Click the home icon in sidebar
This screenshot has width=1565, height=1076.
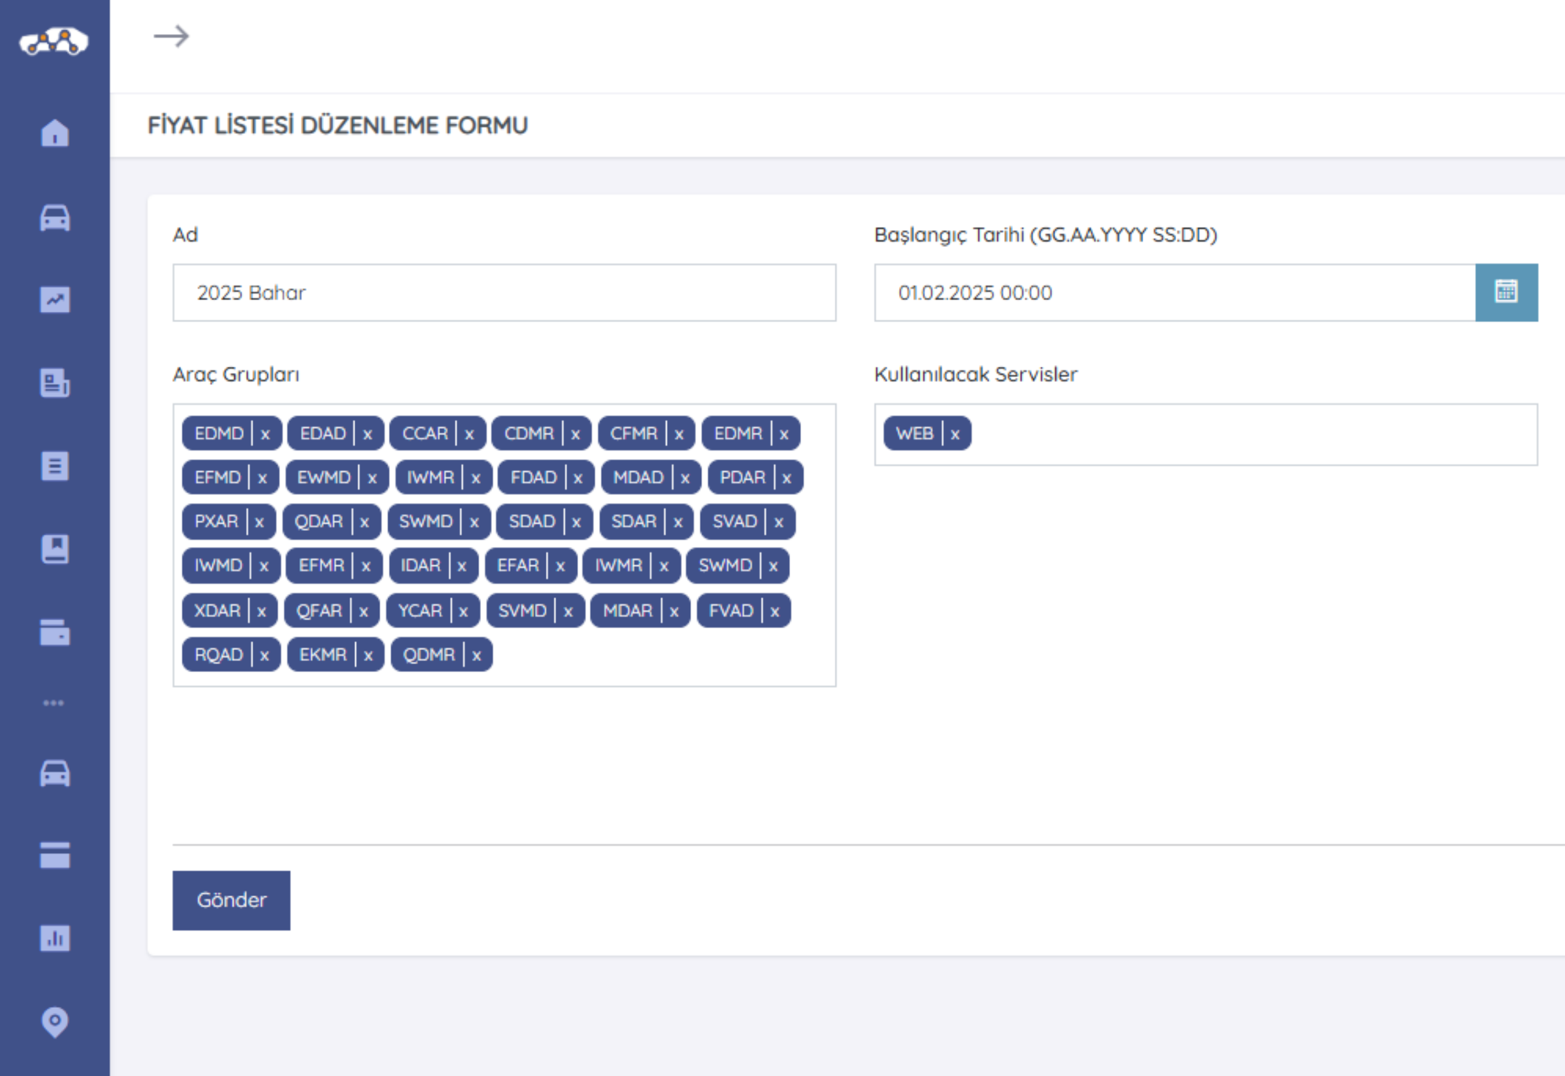click(54, 133)
